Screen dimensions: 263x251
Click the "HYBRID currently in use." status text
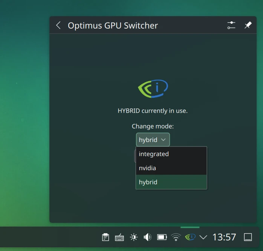click(x=153, y=111)
